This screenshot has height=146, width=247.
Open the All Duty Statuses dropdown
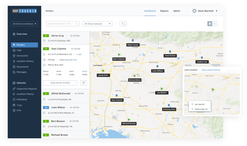click(98, 24)
